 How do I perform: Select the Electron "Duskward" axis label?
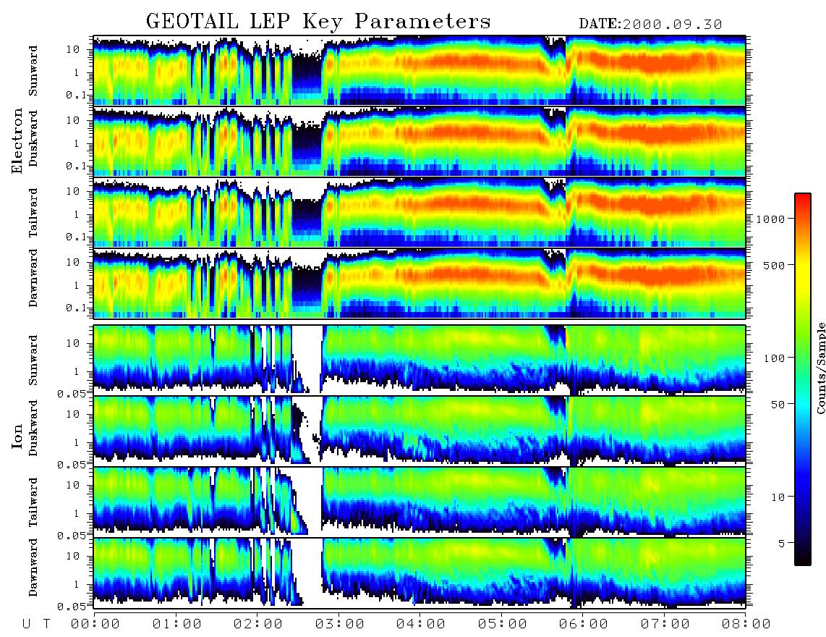point(33,138)
